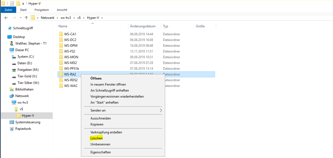333x158 pixels.
Task: Switch to the Ansicht ribbon tab
Action: point(62,10)
